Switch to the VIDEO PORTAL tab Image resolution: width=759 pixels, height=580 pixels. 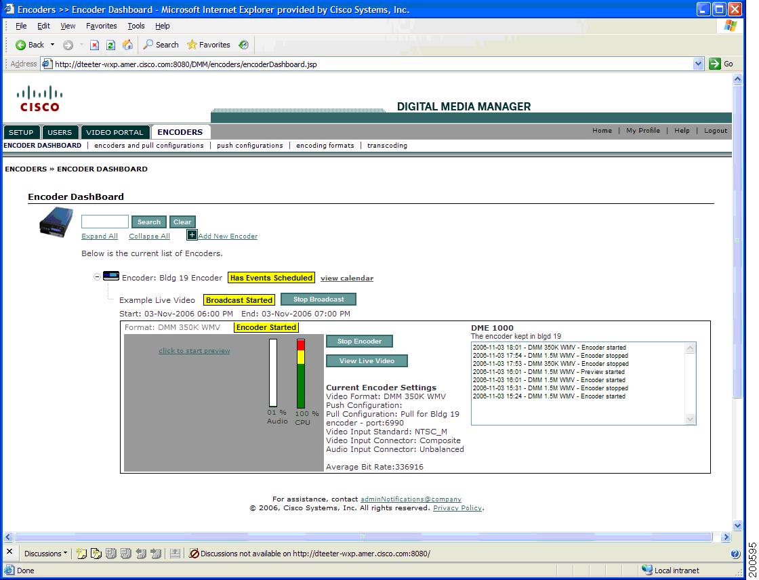(x=115, y=131)
